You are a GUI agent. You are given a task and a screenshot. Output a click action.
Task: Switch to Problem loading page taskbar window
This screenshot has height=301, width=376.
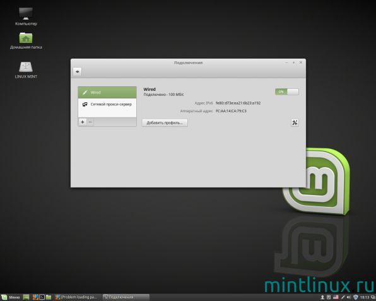77,297
